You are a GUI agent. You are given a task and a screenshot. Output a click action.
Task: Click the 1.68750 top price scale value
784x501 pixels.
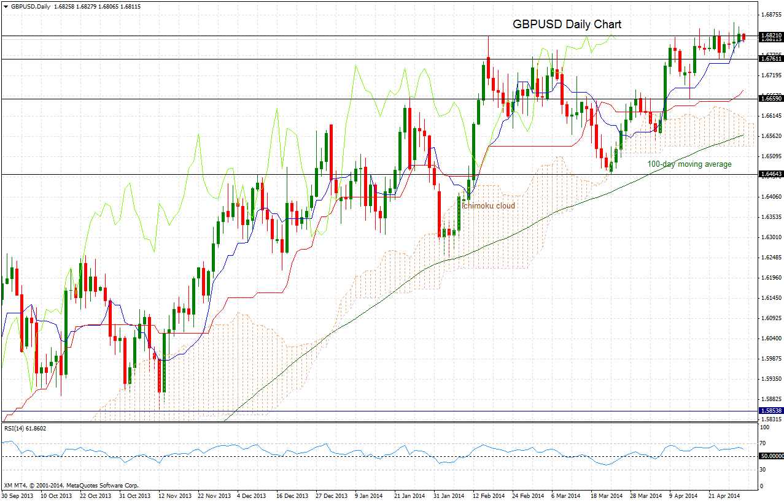(x=770, y=13)
